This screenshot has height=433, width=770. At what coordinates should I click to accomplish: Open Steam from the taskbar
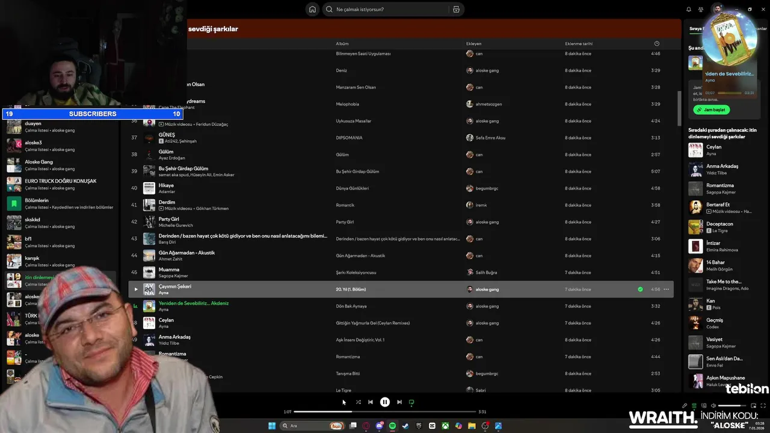[x=405, y=426]
